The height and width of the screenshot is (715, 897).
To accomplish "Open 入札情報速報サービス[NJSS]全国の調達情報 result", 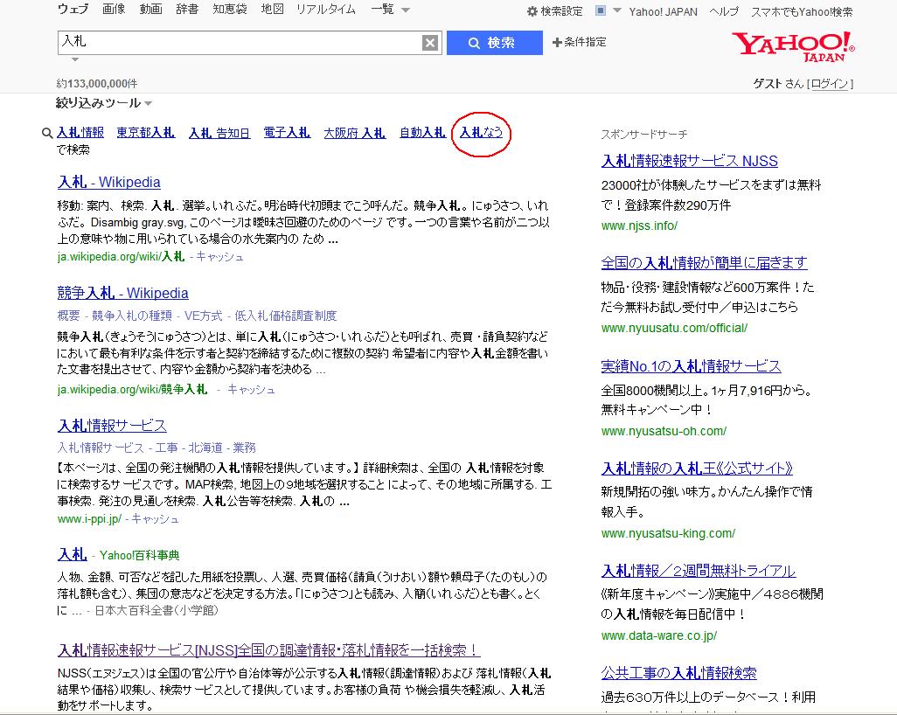I will [268, 650].
